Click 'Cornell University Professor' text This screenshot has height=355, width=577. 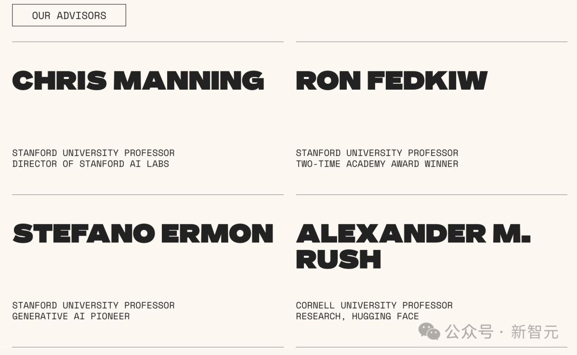tap(374, 305)
